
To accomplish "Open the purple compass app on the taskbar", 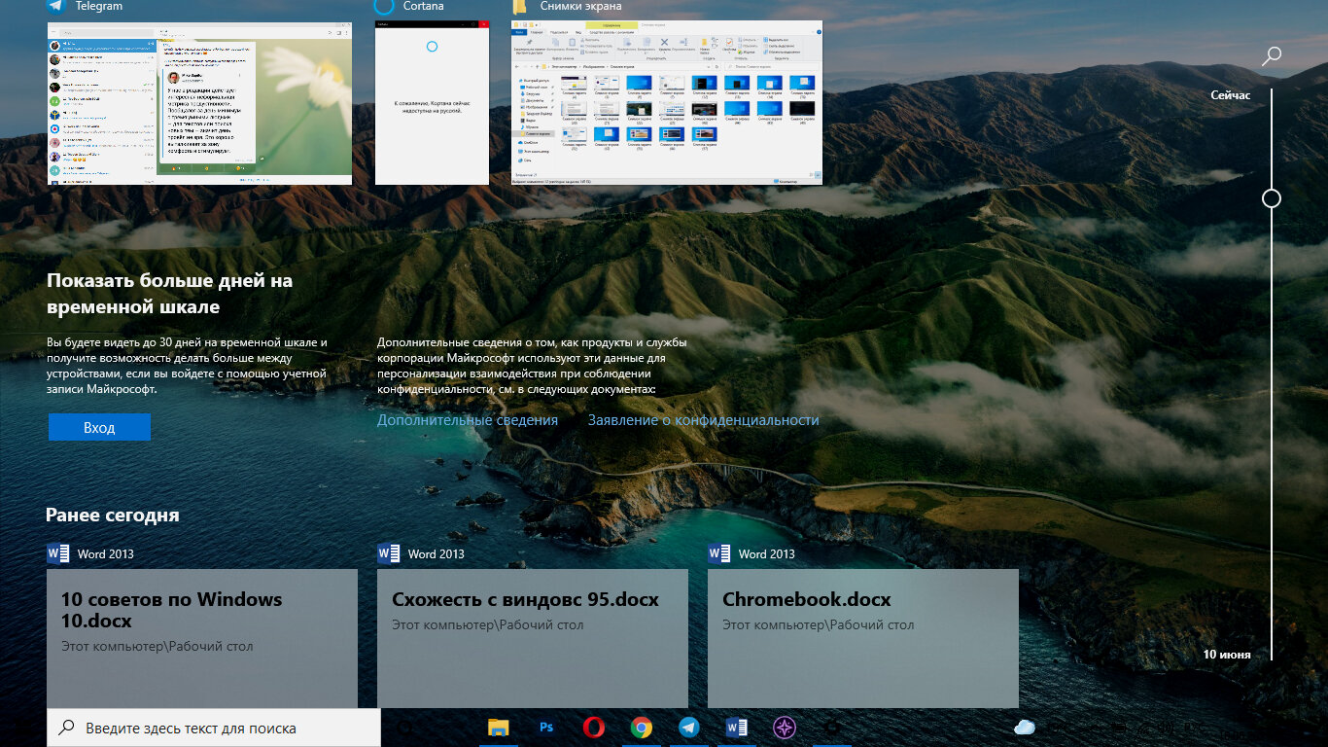I will (784, 727).
